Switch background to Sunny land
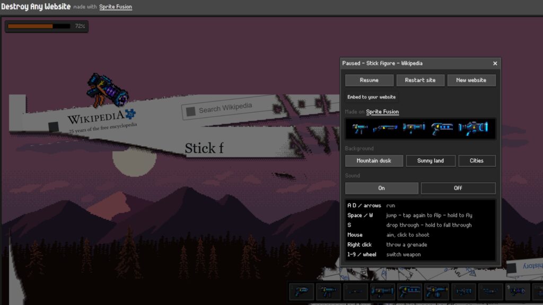The height and width of the screenshot is (305, 543). click(x=431, y=161)
